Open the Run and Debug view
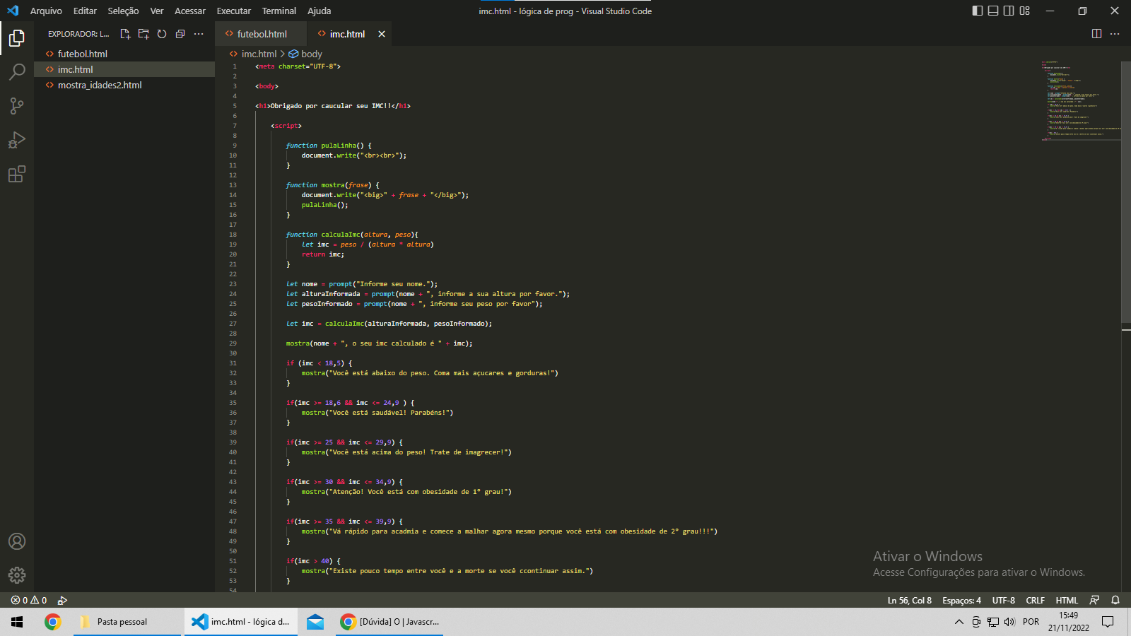 coord(17,140)
